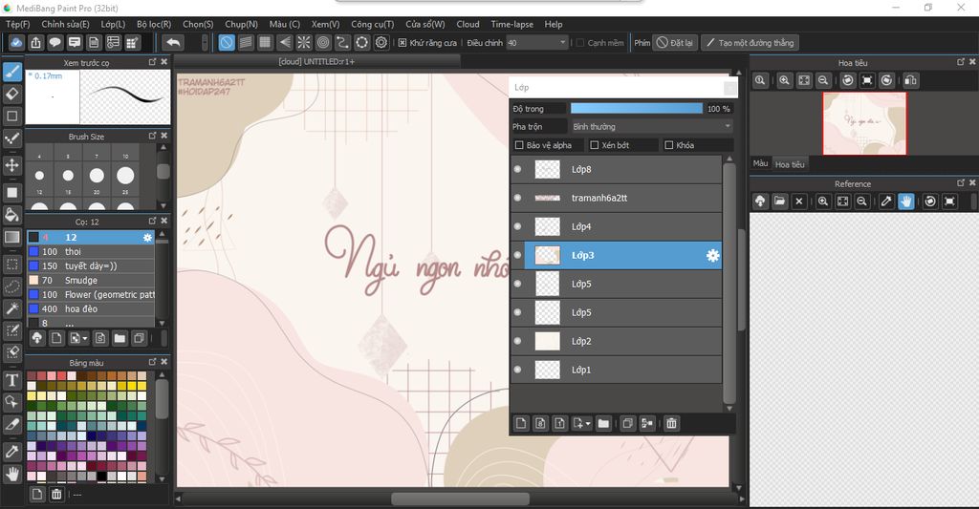979x509 pixels.
Task: Open Time-lapse menu
Action: coord(512,24)
